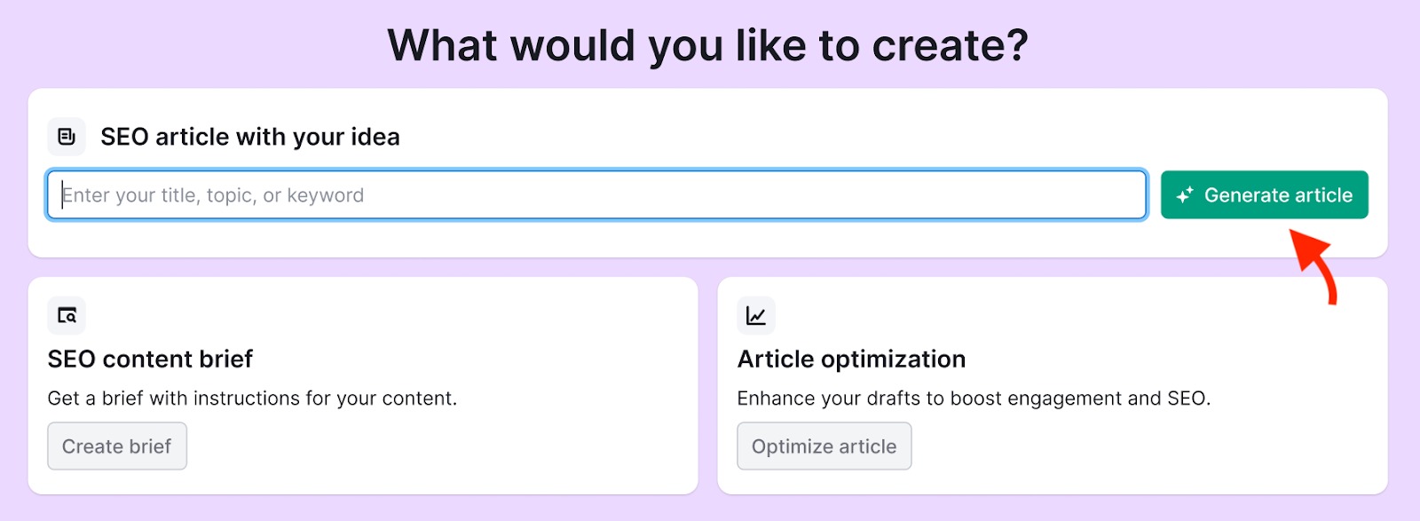The width and height of the screenshot is (1420, 521).
Task: Select the document icon beside your idea heading
Action: click(x=67, y=136)
